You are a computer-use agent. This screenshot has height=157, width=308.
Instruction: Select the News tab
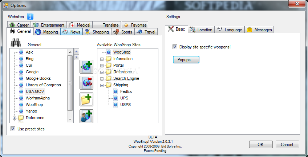[x=72, y=32]
